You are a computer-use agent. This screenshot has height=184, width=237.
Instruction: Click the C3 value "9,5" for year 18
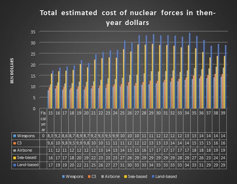pyautogui.click(x=72, y=143)
